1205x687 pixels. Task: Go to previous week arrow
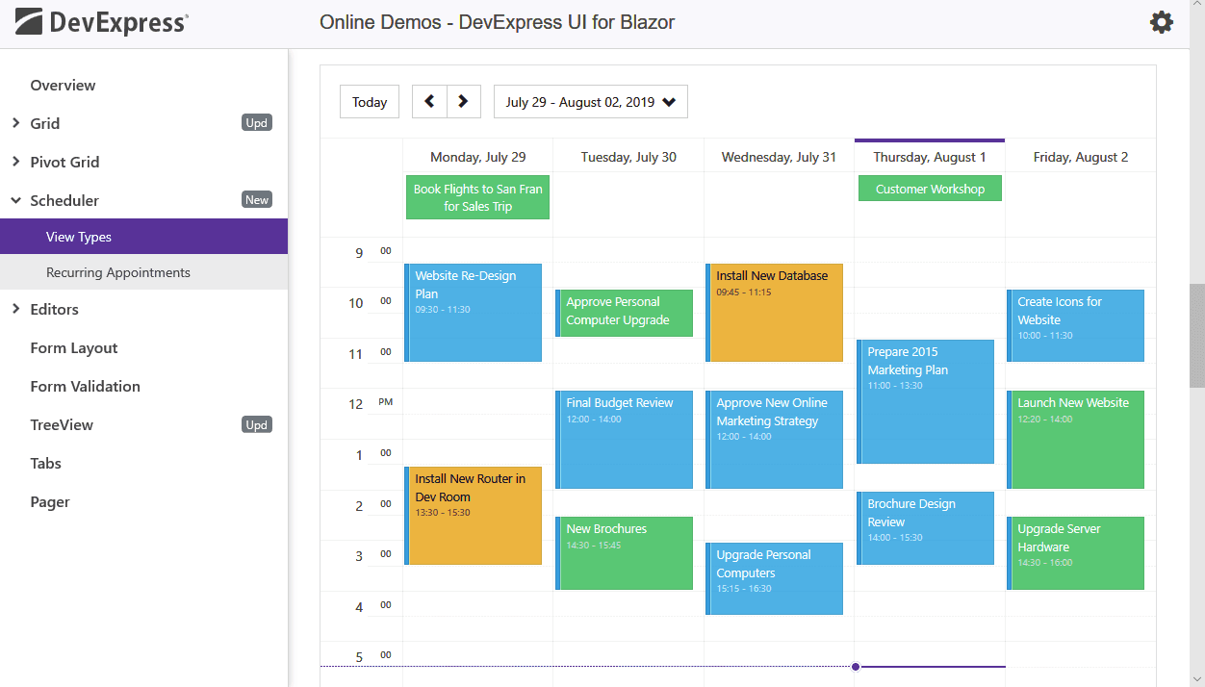[x=429, y=101]
